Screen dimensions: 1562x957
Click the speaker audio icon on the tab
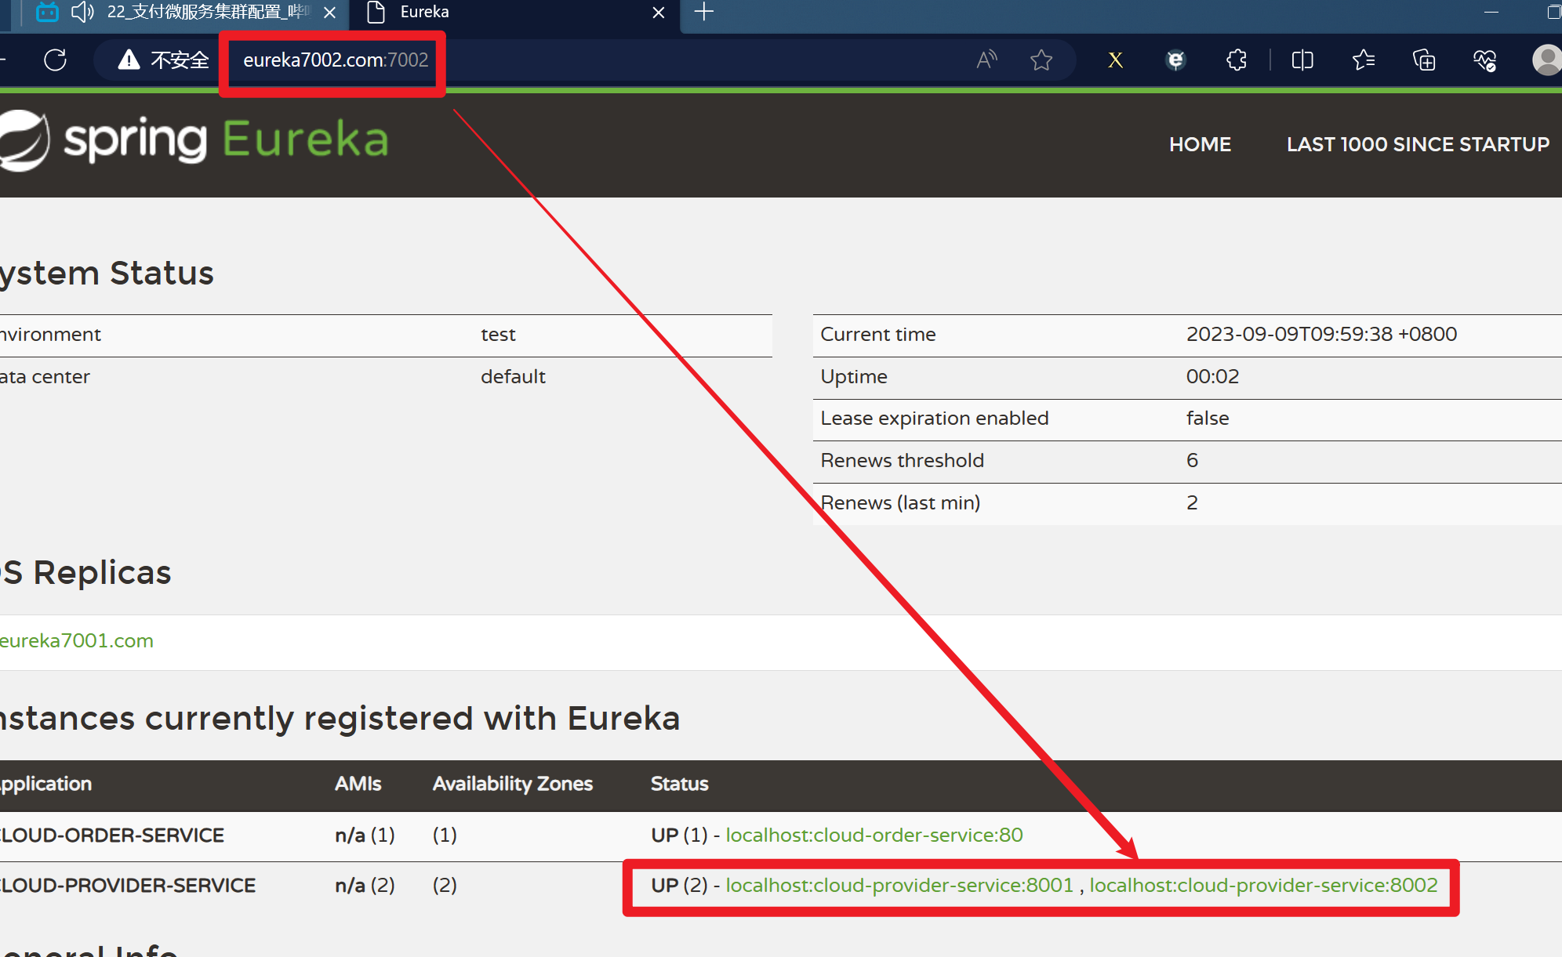coord(82,12)
